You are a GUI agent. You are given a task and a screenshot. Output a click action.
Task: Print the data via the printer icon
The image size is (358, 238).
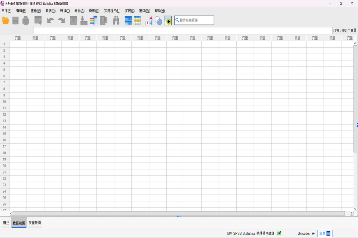pos(25,20)
